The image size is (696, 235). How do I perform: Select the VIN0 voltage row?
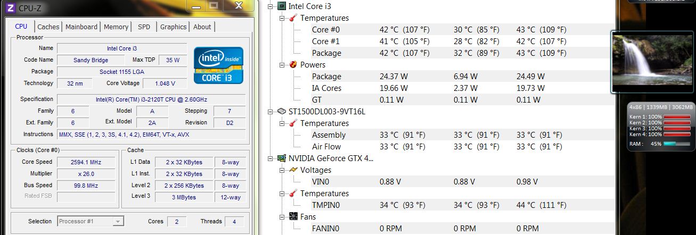(462, 182)
